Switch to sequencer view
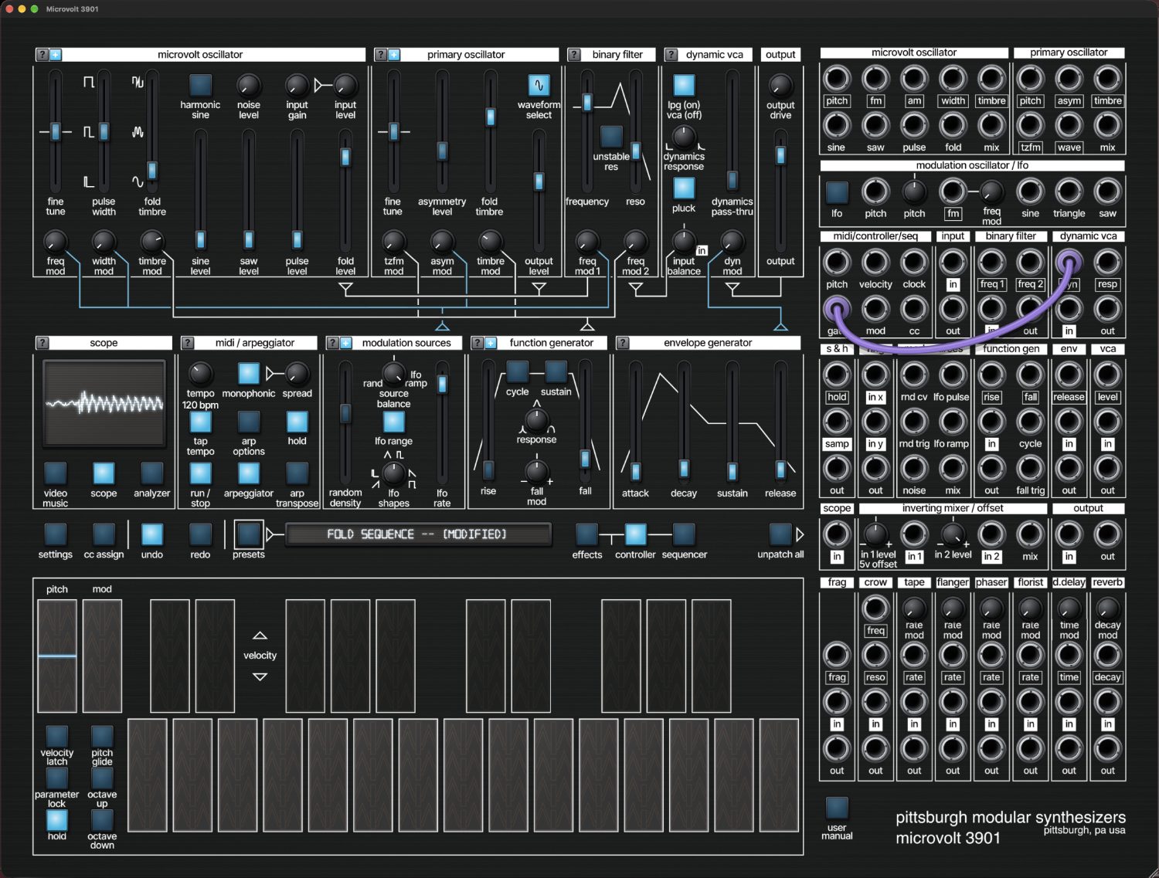This screenshot has width=1159, height=878. [684, 534]
